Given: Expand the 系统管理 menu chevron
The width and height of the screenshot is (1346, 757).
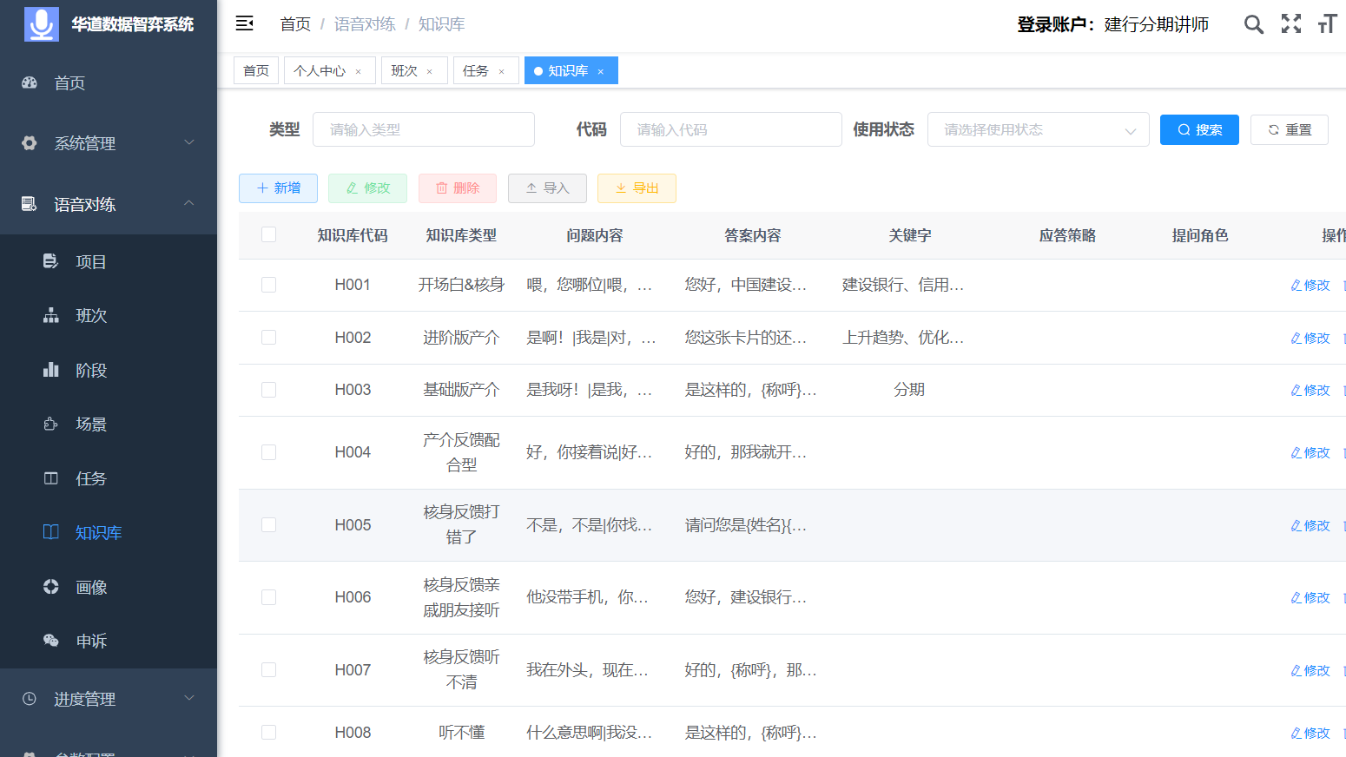Looking at the screenshot, I should pos(189,142).
